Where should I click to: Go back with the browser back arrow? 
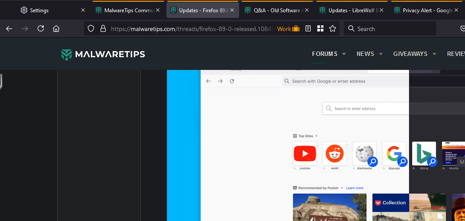pos(9,29)
